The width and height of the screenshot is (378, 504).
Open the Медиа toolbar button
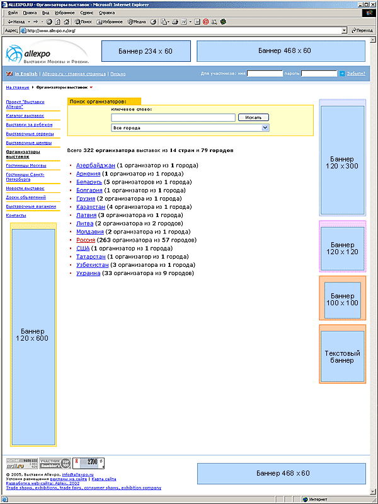click(x=137, y=22)
